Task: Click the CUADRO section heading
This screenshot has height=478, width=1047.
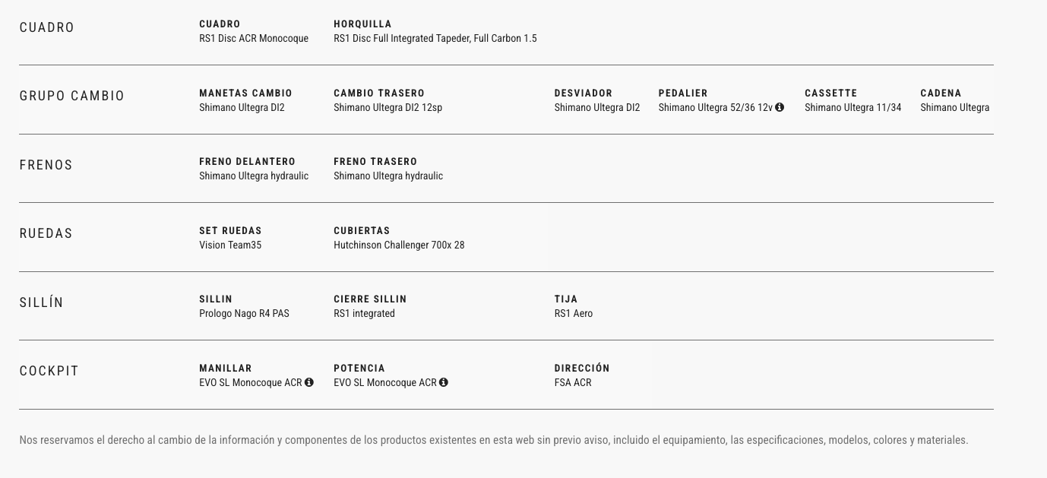Action: (47, 27)
